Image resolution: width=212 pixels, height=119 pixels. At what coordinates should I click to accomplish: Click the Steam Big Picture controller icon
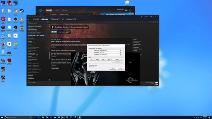tap(151, 17)
